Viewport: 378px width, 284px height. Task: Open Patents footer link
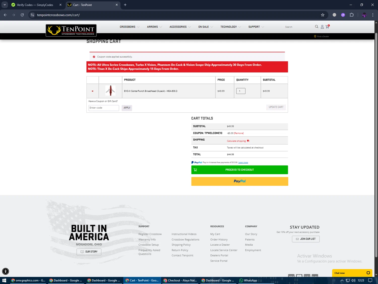[250, 240]
